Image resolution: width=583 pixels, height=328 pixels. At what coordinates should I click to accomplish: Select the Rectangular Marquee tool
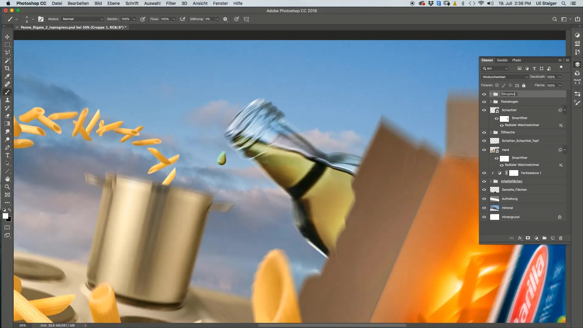[7, 45]
